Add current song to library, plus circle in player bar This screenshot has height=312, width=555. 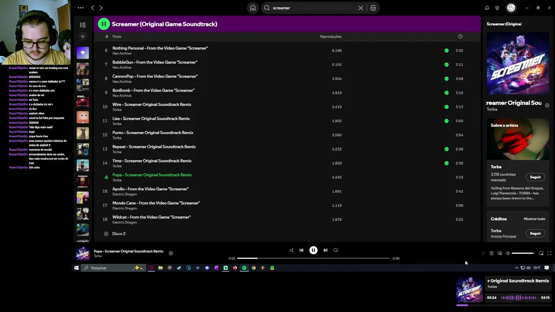click(171, 253)
